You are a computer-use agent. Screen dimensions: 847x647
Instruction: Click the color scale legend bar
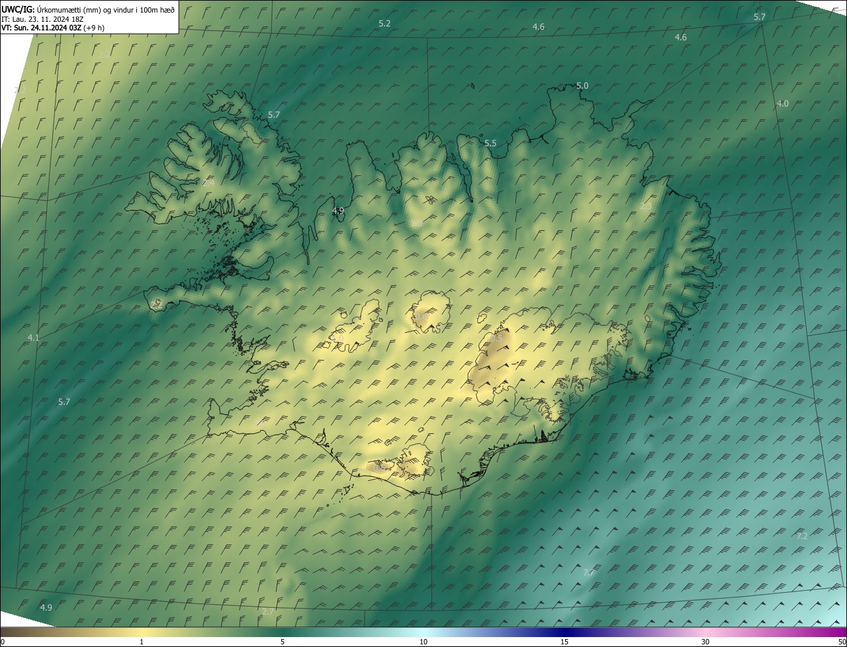423,632
